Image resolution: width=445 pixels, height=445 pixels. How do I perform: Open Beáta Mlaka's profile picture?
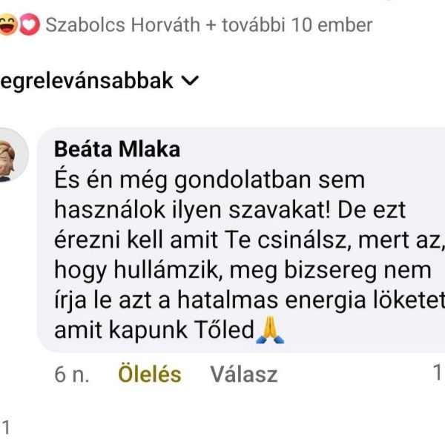[13, 157]
